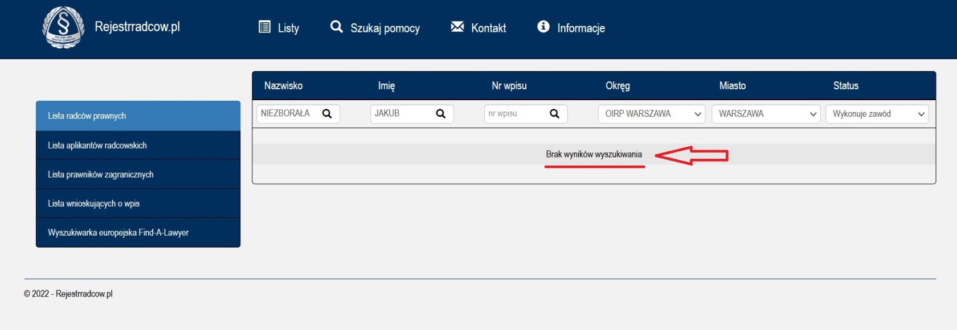Viewport: 957px width, 330px height.
Task: Open Lista wnioskujących o wpis
Action: [138, 203]
